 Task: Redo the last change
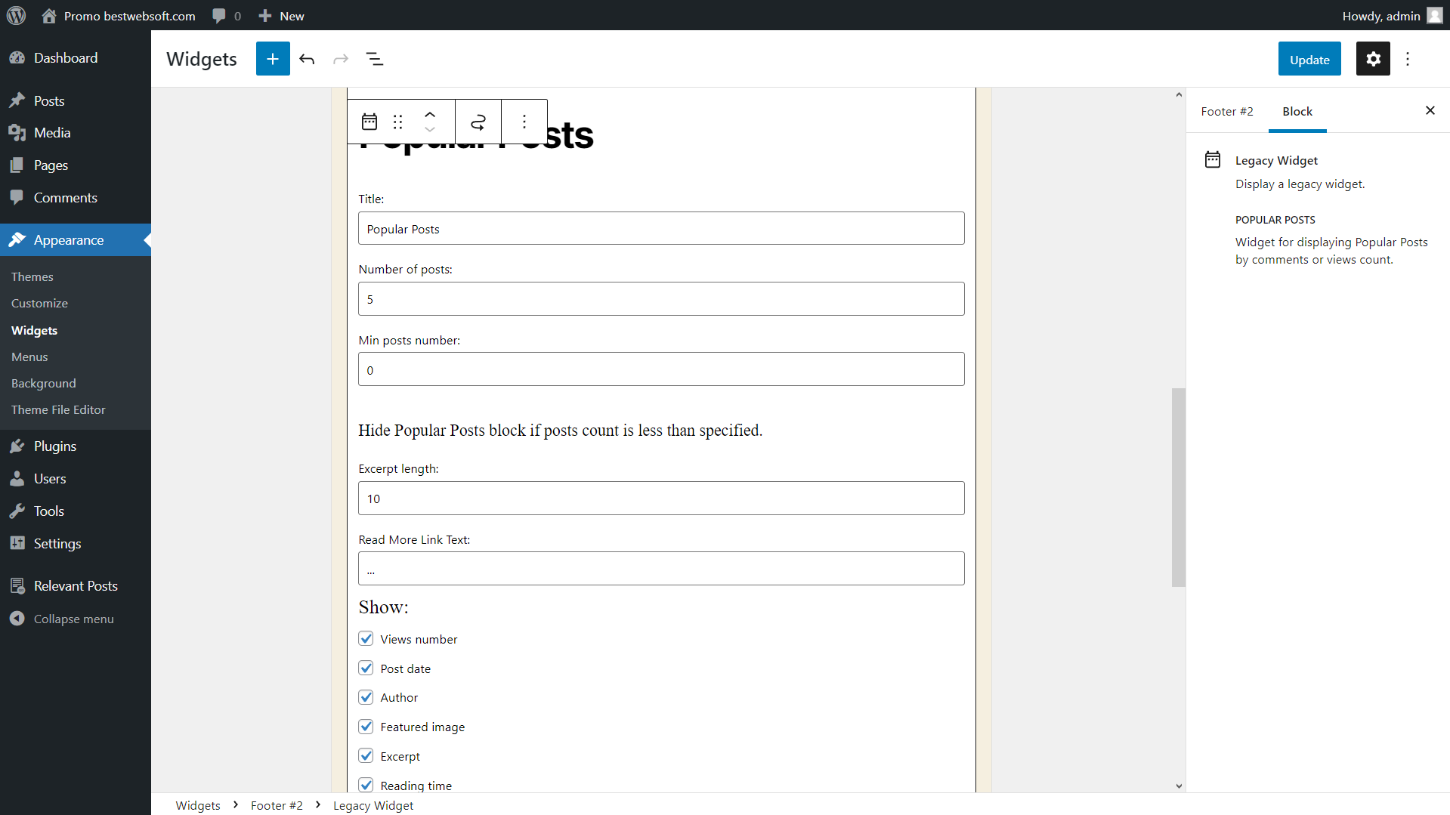tap(341, 59)
